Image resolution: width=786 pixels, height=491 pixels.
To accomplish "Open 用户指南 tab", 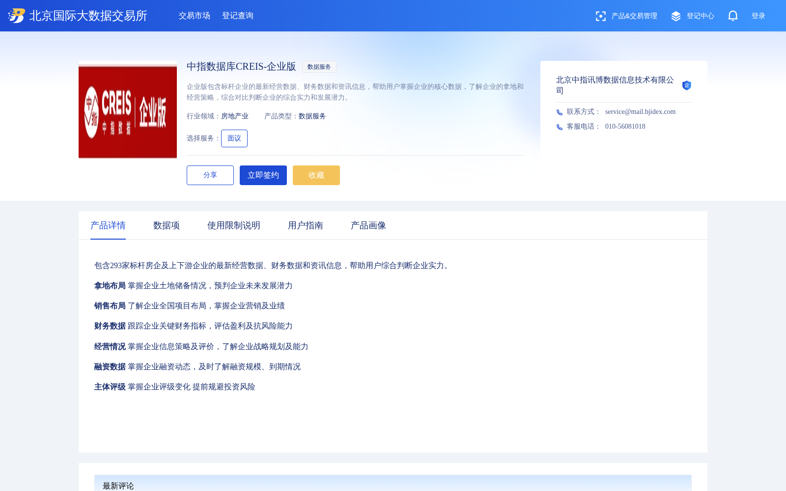I will pyautogui.click(x=306, y=225).
